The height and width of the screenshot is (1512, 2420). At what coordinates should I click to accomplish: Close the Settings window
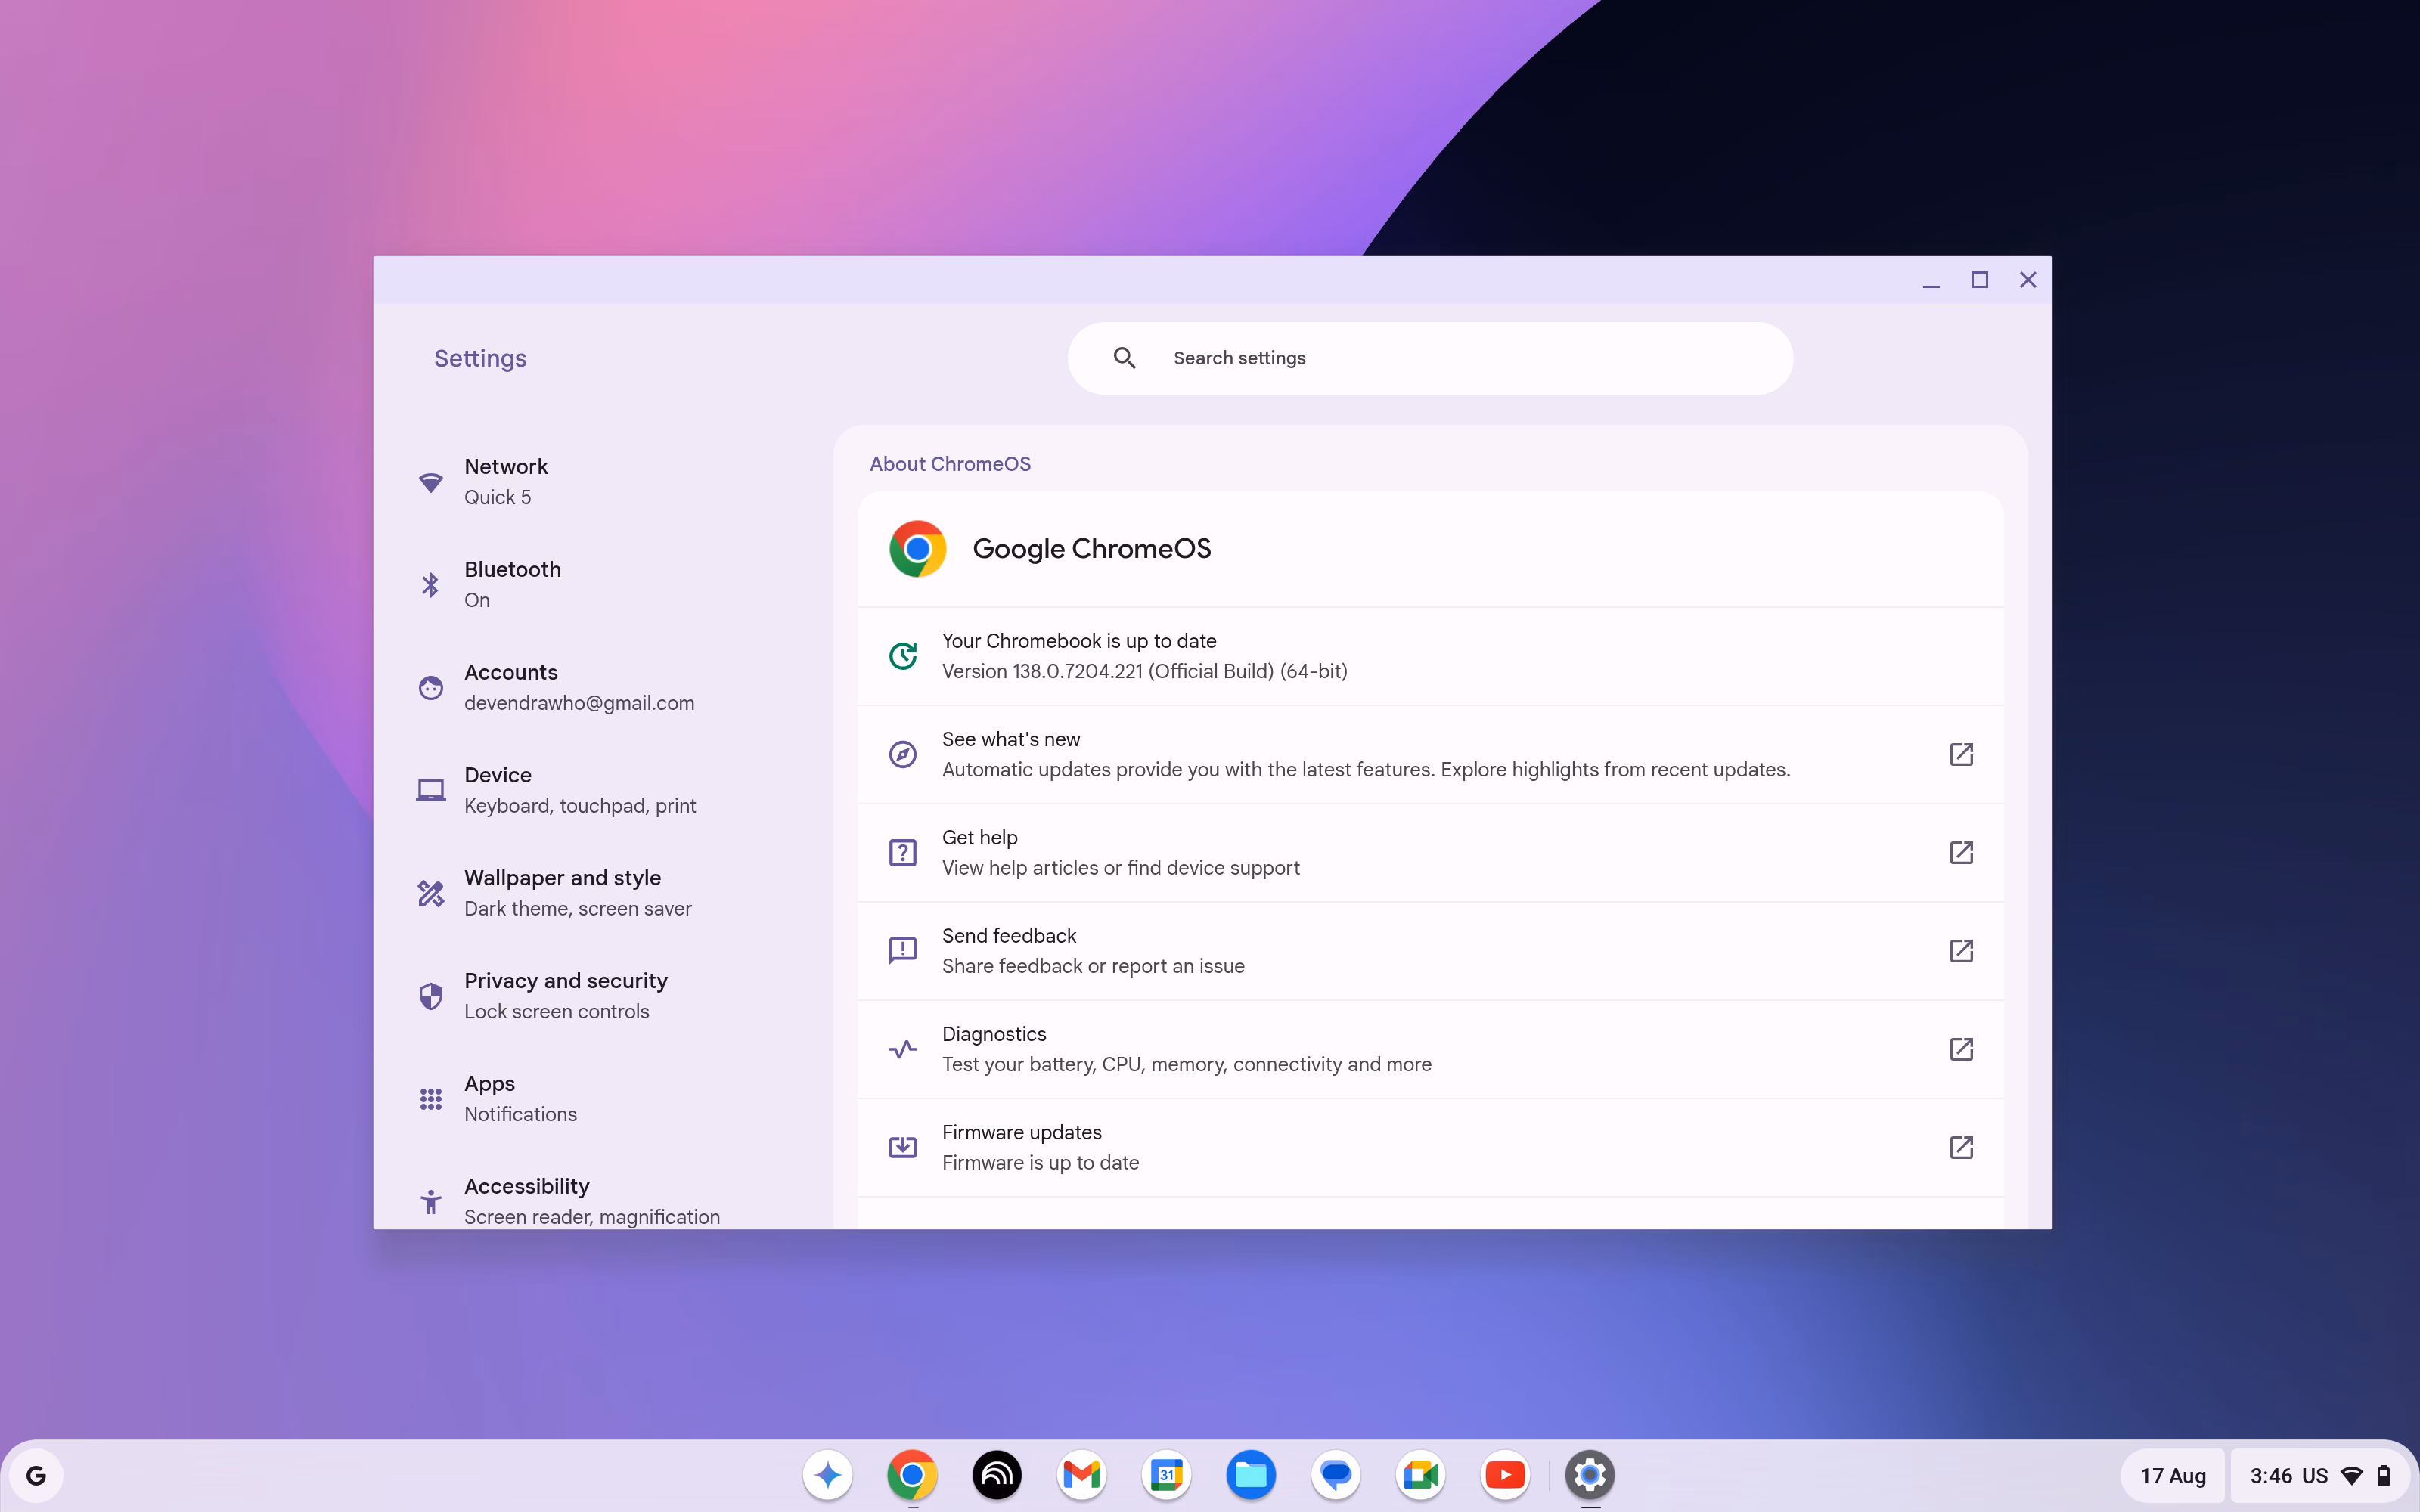point(2028,280)
